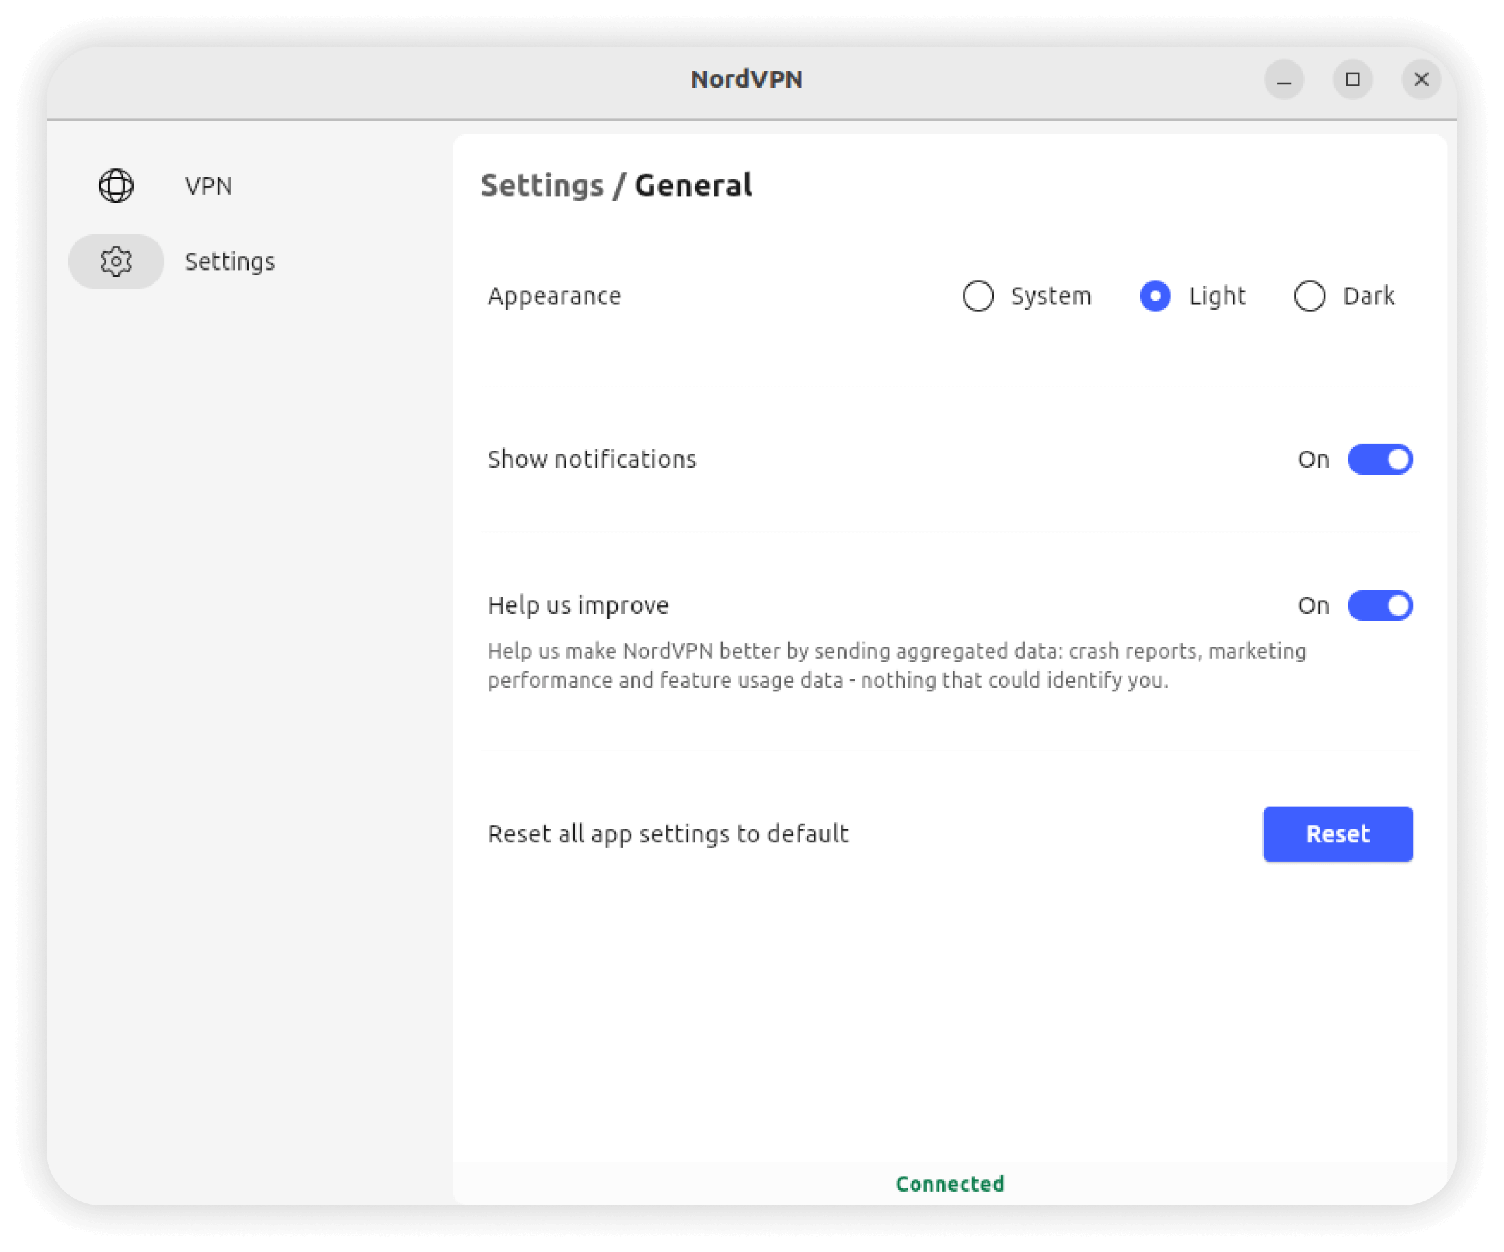The width and height of the screenshot is (1504, 1252).
Task: Maximize the NordVPN window
Action: (x=1352, y=79)
